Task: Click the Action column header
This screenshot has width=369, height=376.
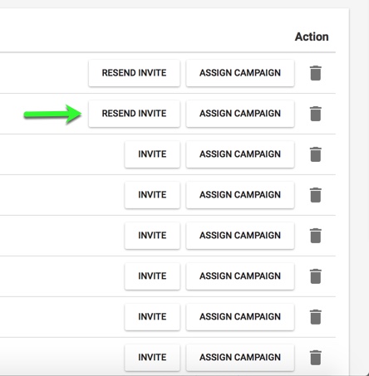Action: (x=312, y=37)
